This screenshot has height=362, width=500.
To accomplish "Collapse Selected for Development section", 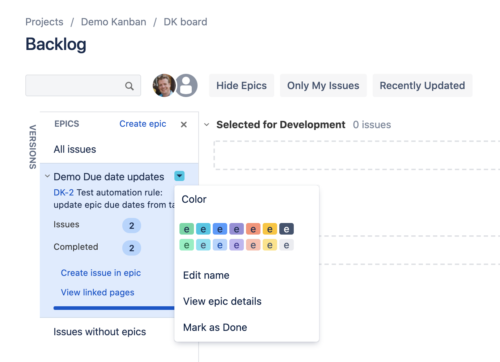I will tap(207, 125).
